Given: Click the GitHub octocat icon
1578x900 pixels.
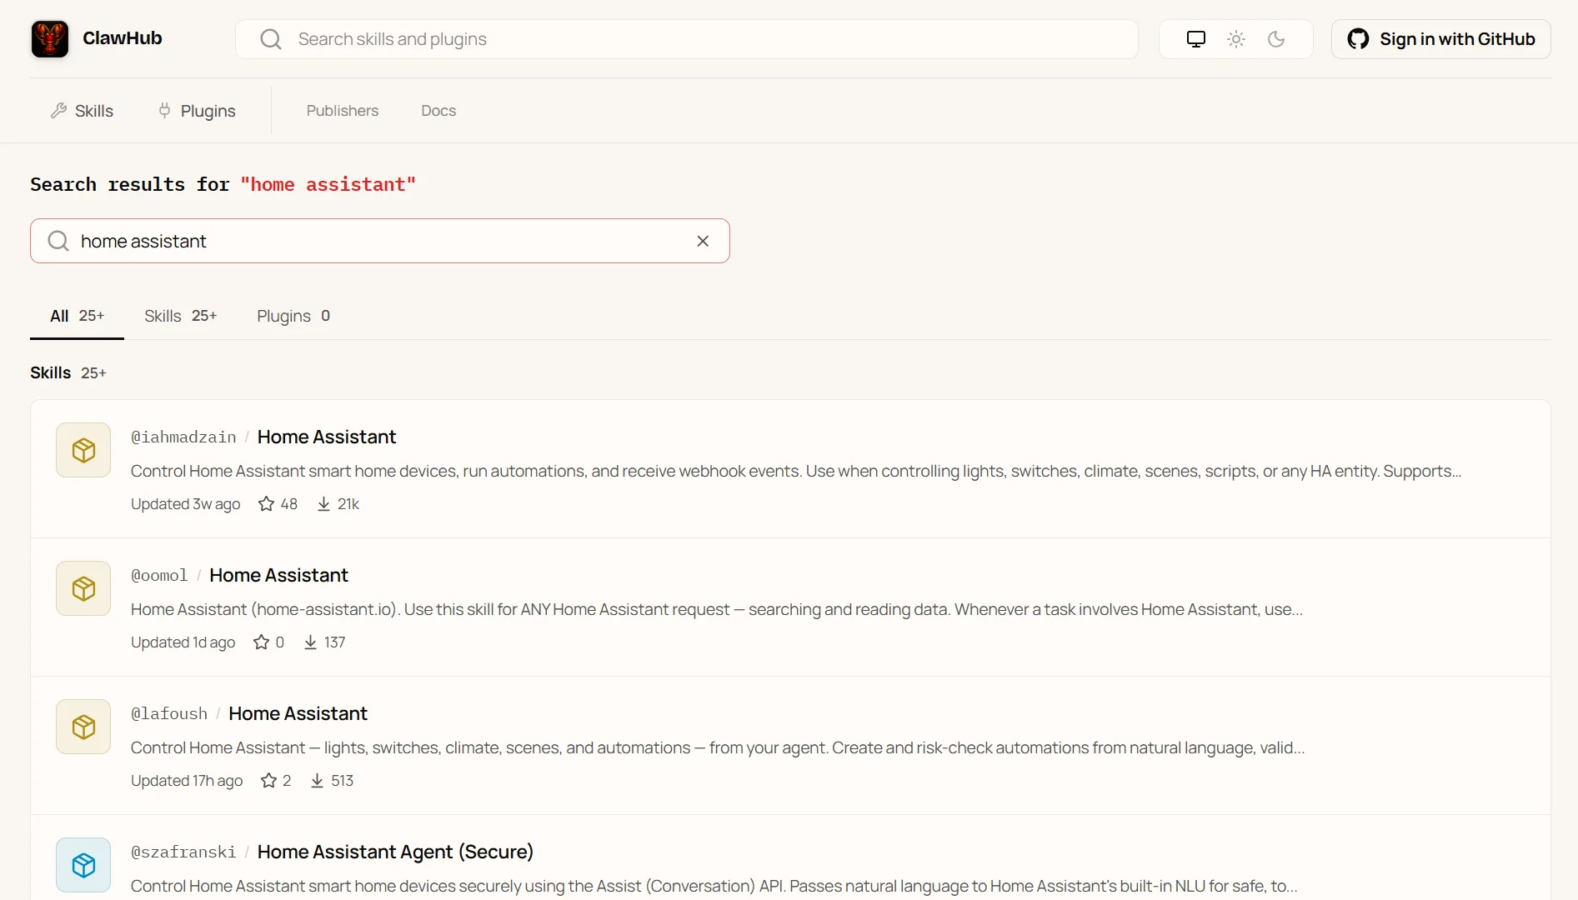Looking at the screenshot, I should point(1358,39).
